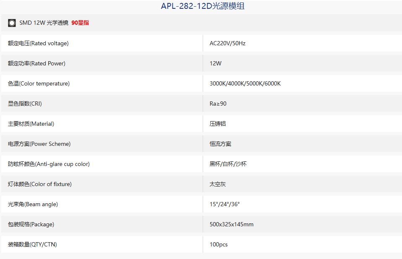
Task: Select the APL-282-12D光源模组 title
Action: [203, 6]
